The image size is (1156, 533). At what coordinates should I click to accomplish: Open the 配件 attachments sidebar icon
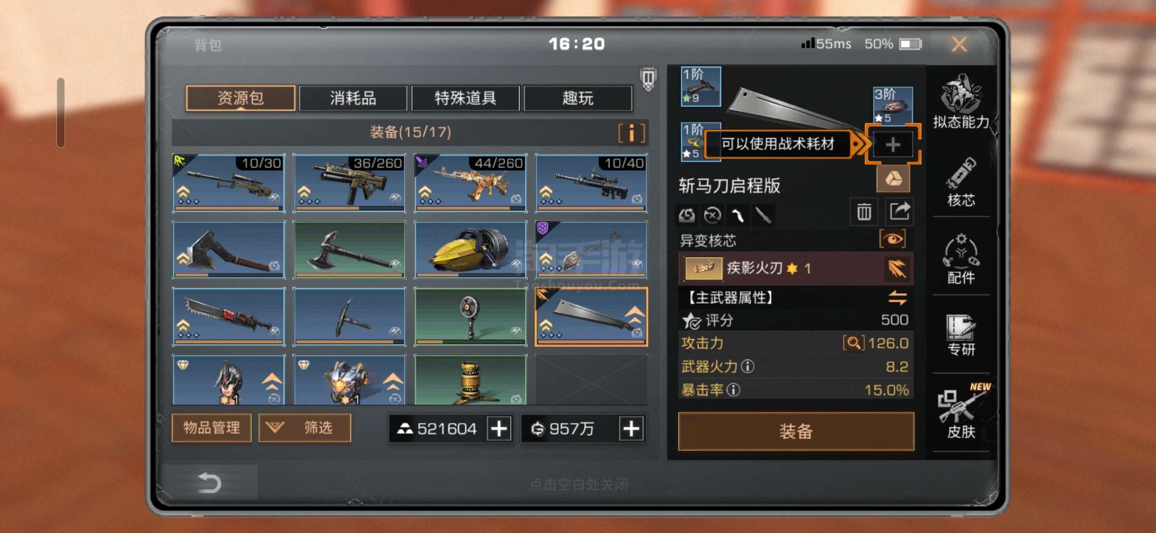pyautogui.click(x=961, y=259)
